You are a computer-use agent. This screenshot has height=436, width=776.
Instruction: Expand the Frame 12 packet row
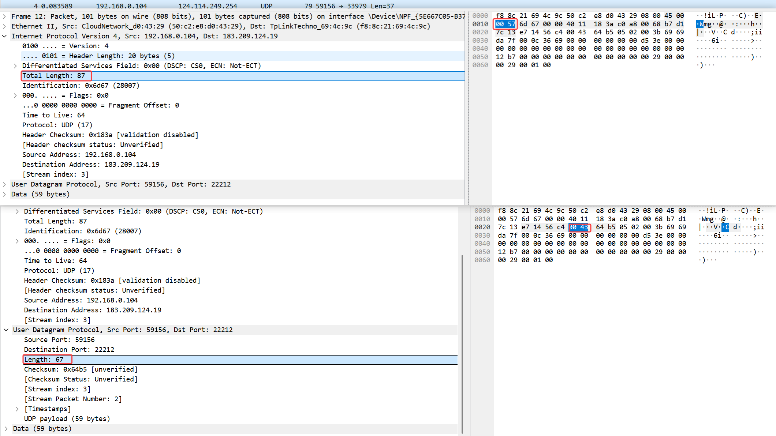[4, 16]
